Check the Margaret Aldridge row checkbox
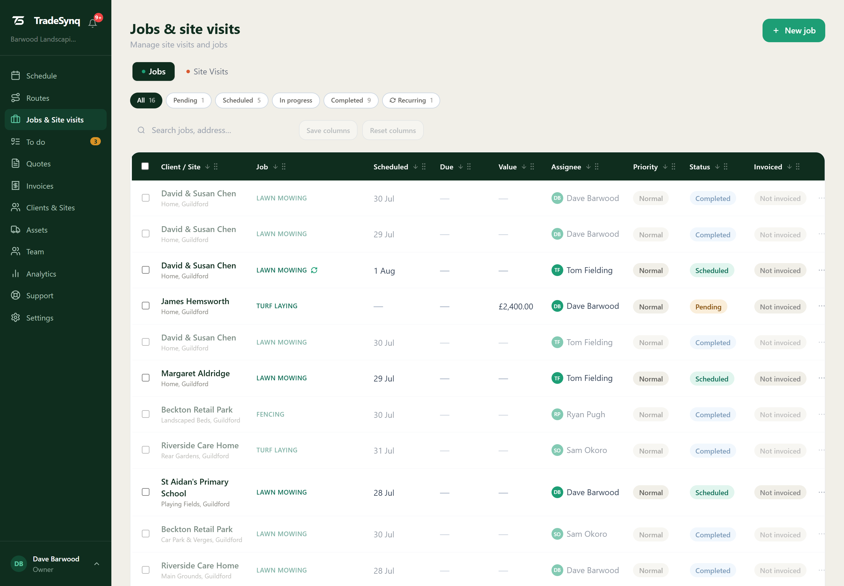The height and width of the screenshot is (586, 844). pyautogui.click(x=146, y=378)
